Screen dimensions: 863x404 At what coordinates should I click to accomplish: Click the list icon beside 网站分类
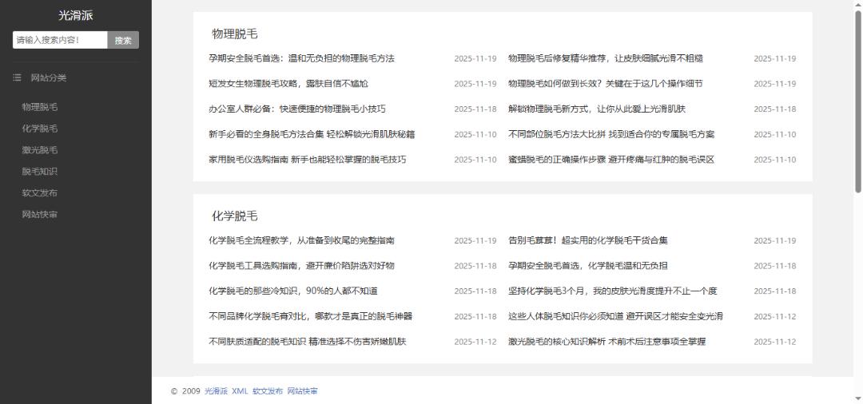tap(17, 77)
